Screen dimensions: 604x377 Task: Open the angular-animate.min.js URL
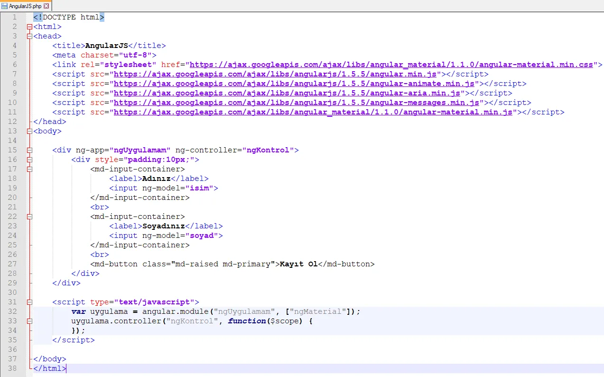pyautogui.click(x=294, y=84)
